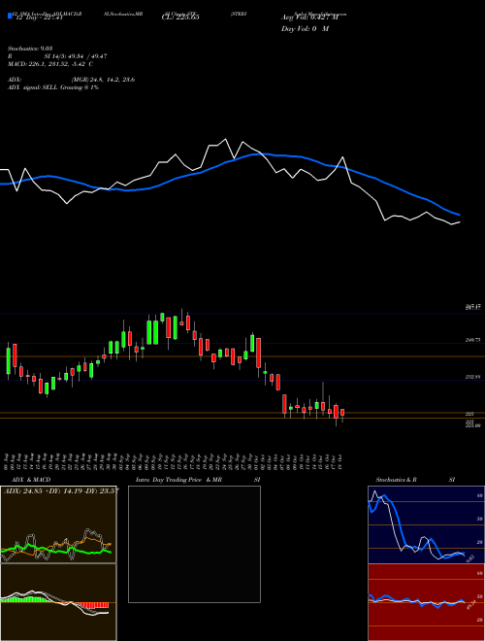Click the 'Avg Vol: 0.427 M' text

click(309, 17)
